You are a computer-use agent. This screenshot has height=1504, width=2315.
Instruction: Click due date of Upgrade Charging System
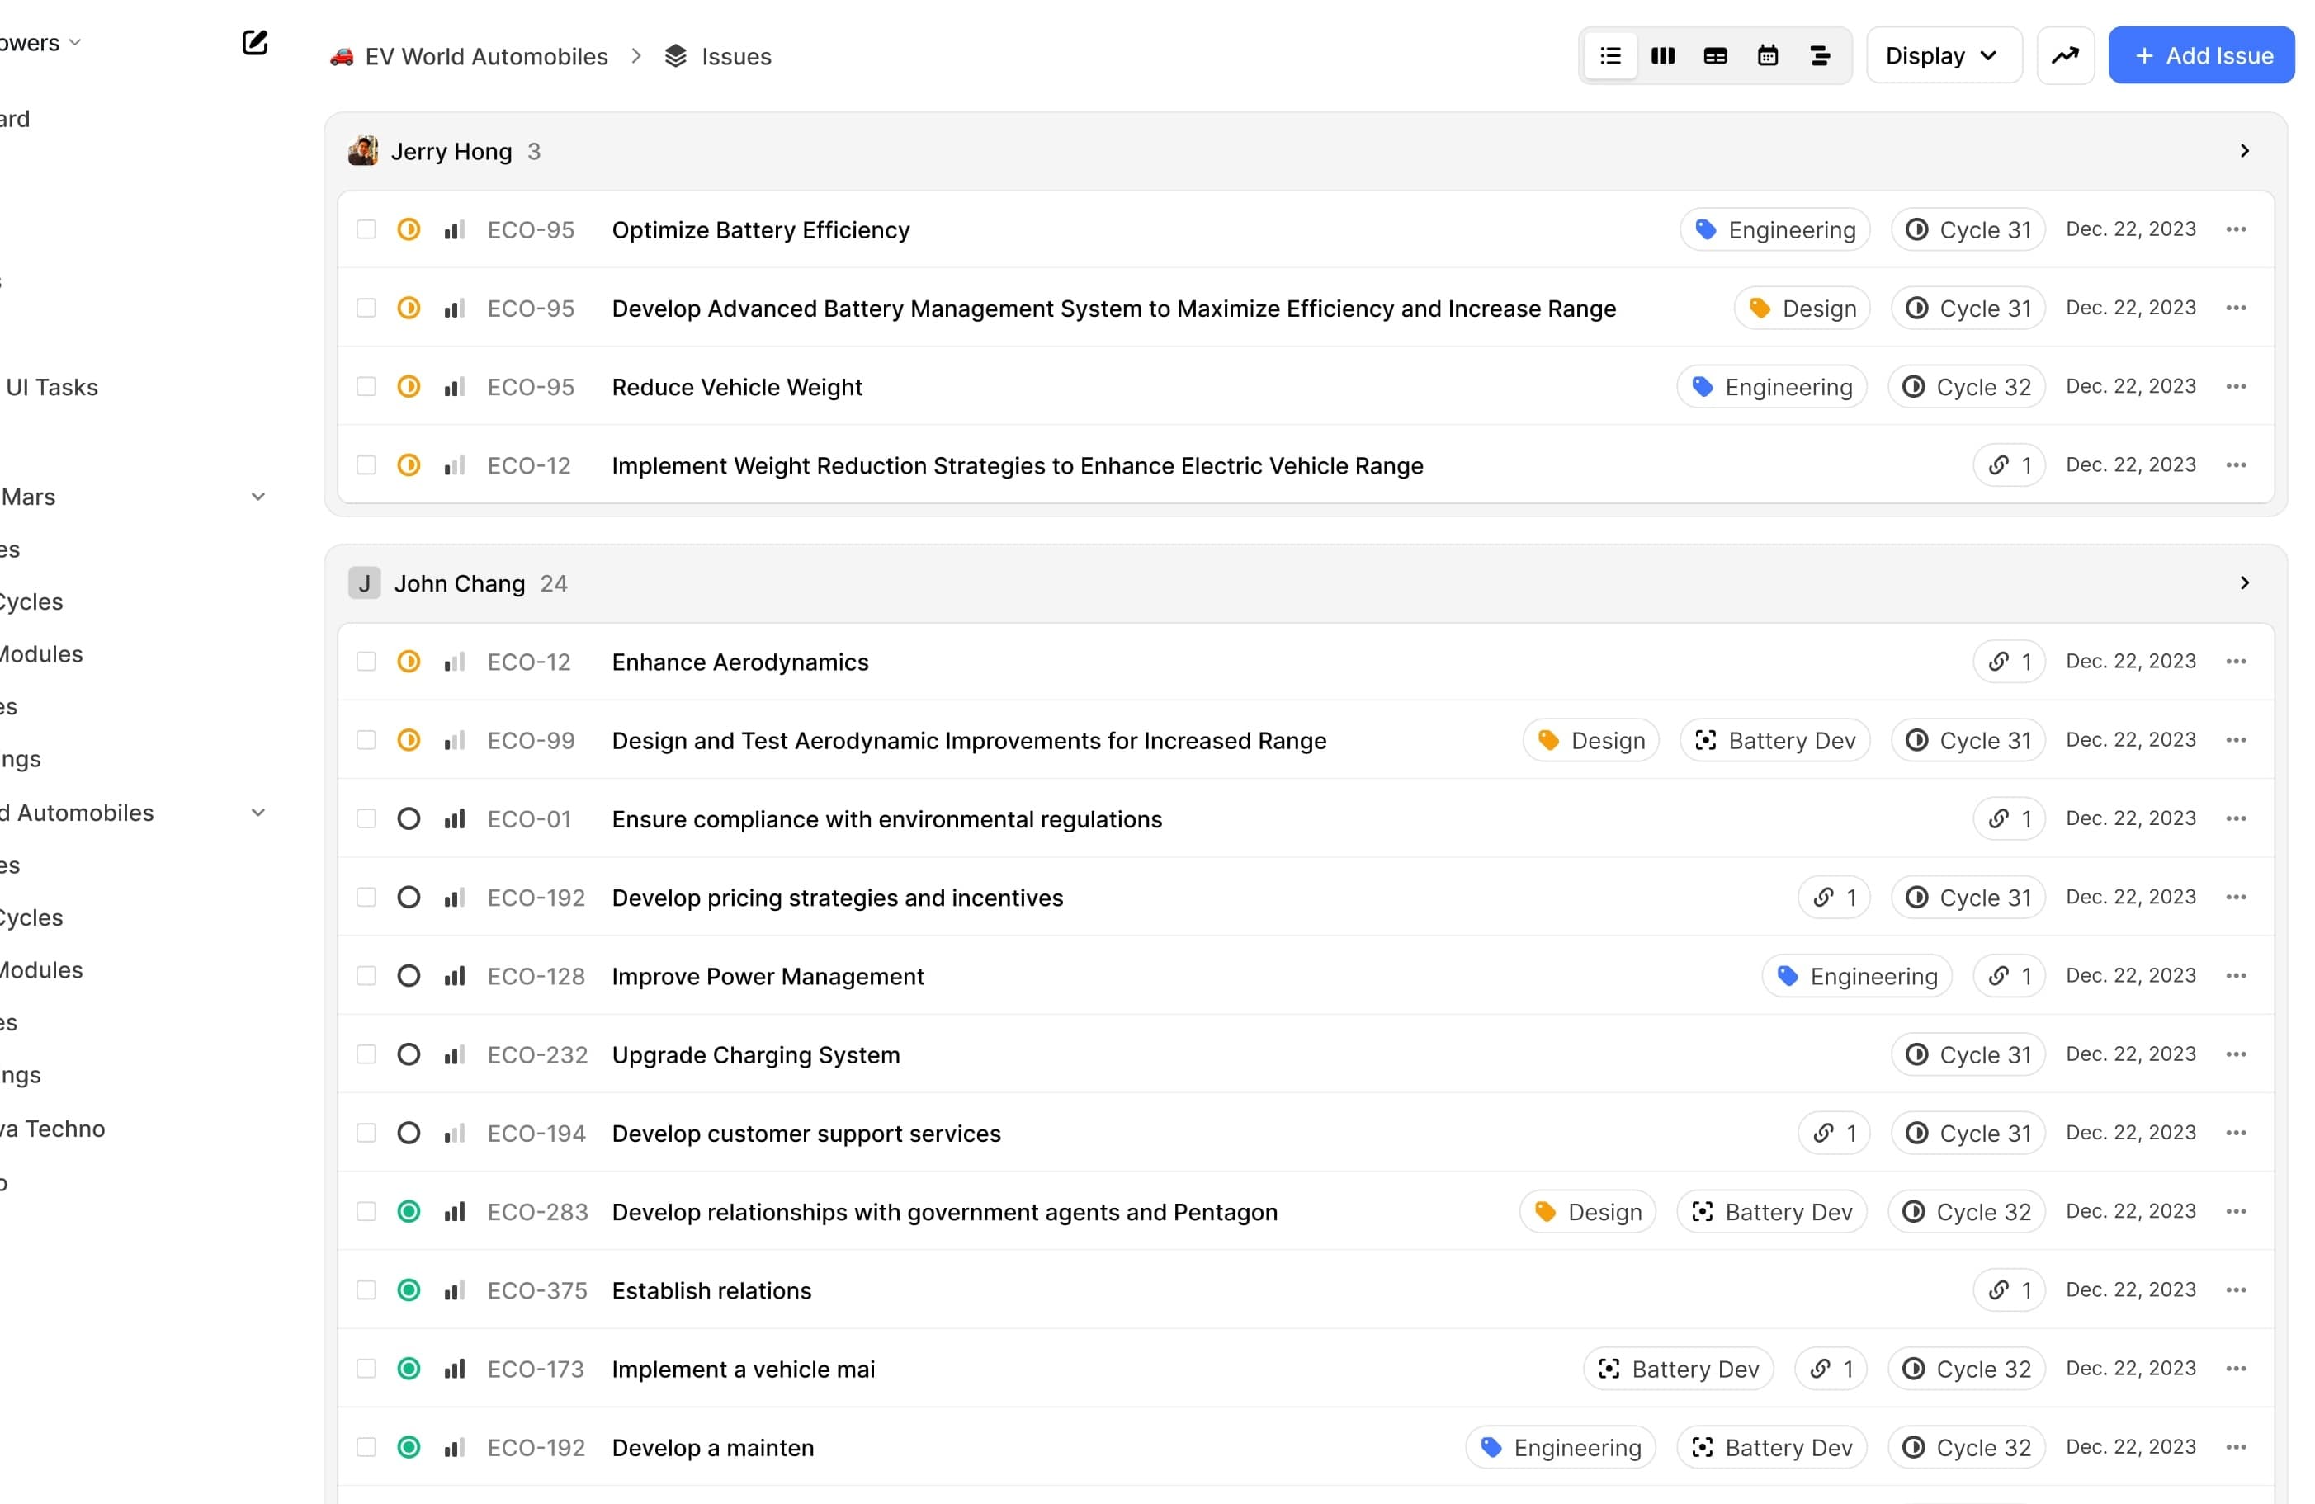[x=2130, y=1055]
